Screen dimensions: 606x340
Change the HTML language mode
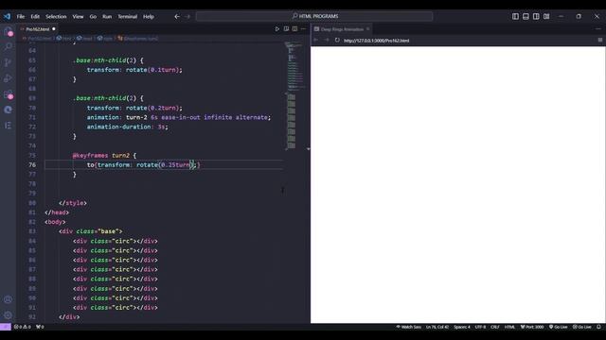pos(509,327)
